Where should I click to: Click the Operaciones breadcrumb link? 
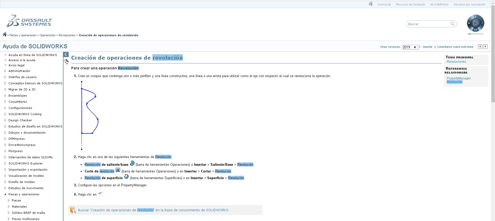point(47,35)
